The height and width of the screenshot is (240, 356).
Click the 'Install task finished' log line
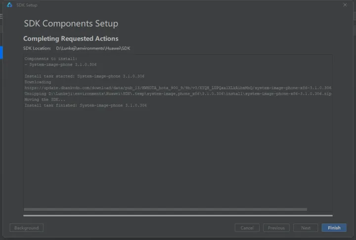pos(86,105)
